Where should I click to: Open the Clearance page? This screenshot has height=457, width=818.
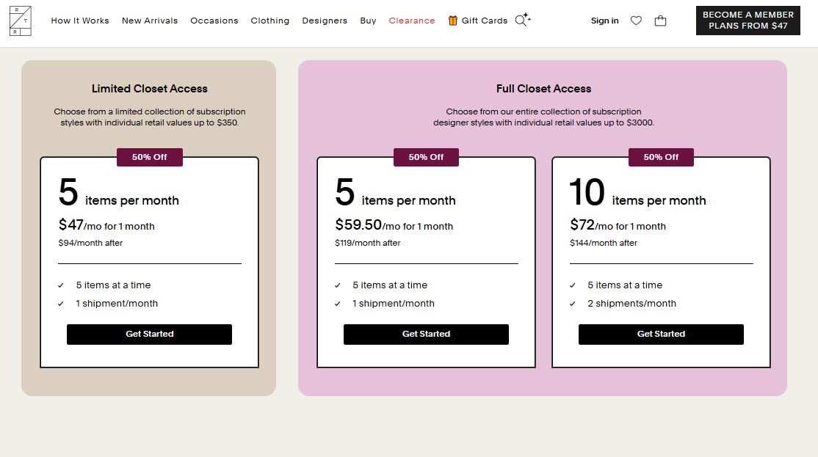[x=412, y=21]
